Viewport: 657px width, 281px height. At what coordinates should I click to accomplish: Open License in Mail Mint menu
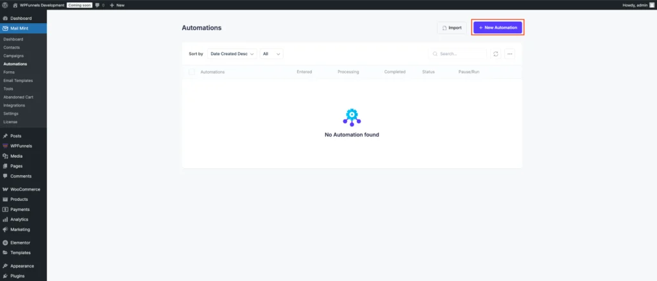(x=10, y=122)
